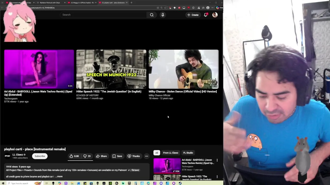The image size is (330, 185).
Task: Expand the description with ...more
Action: tap(59, 177)
